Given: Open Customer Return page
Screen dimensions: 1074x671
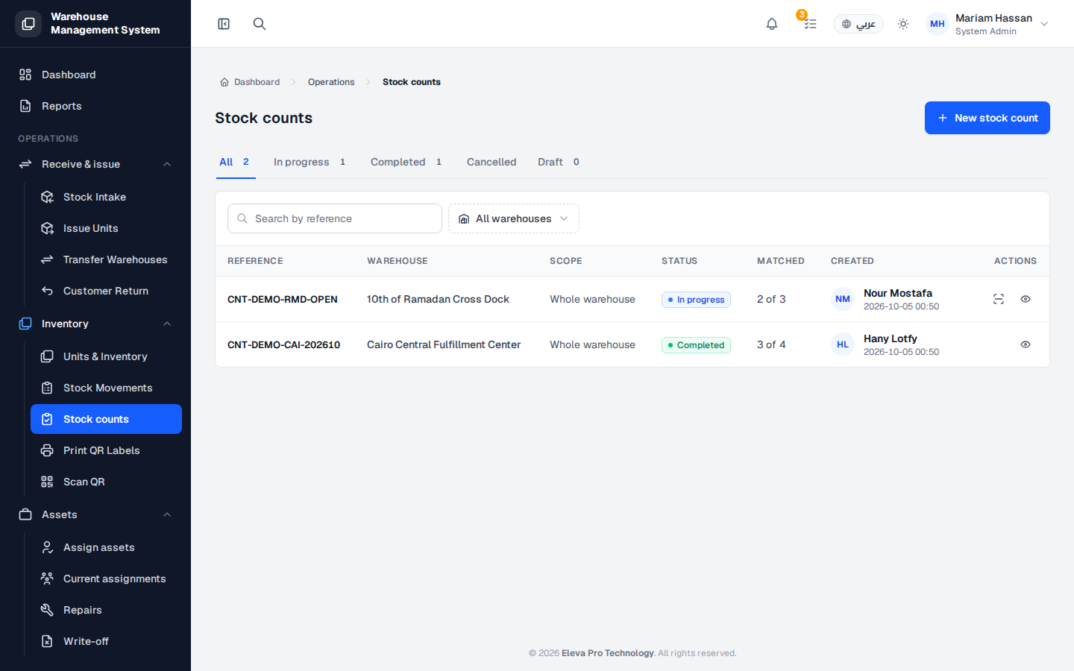Looking at the screenshot, I should 106,291.
